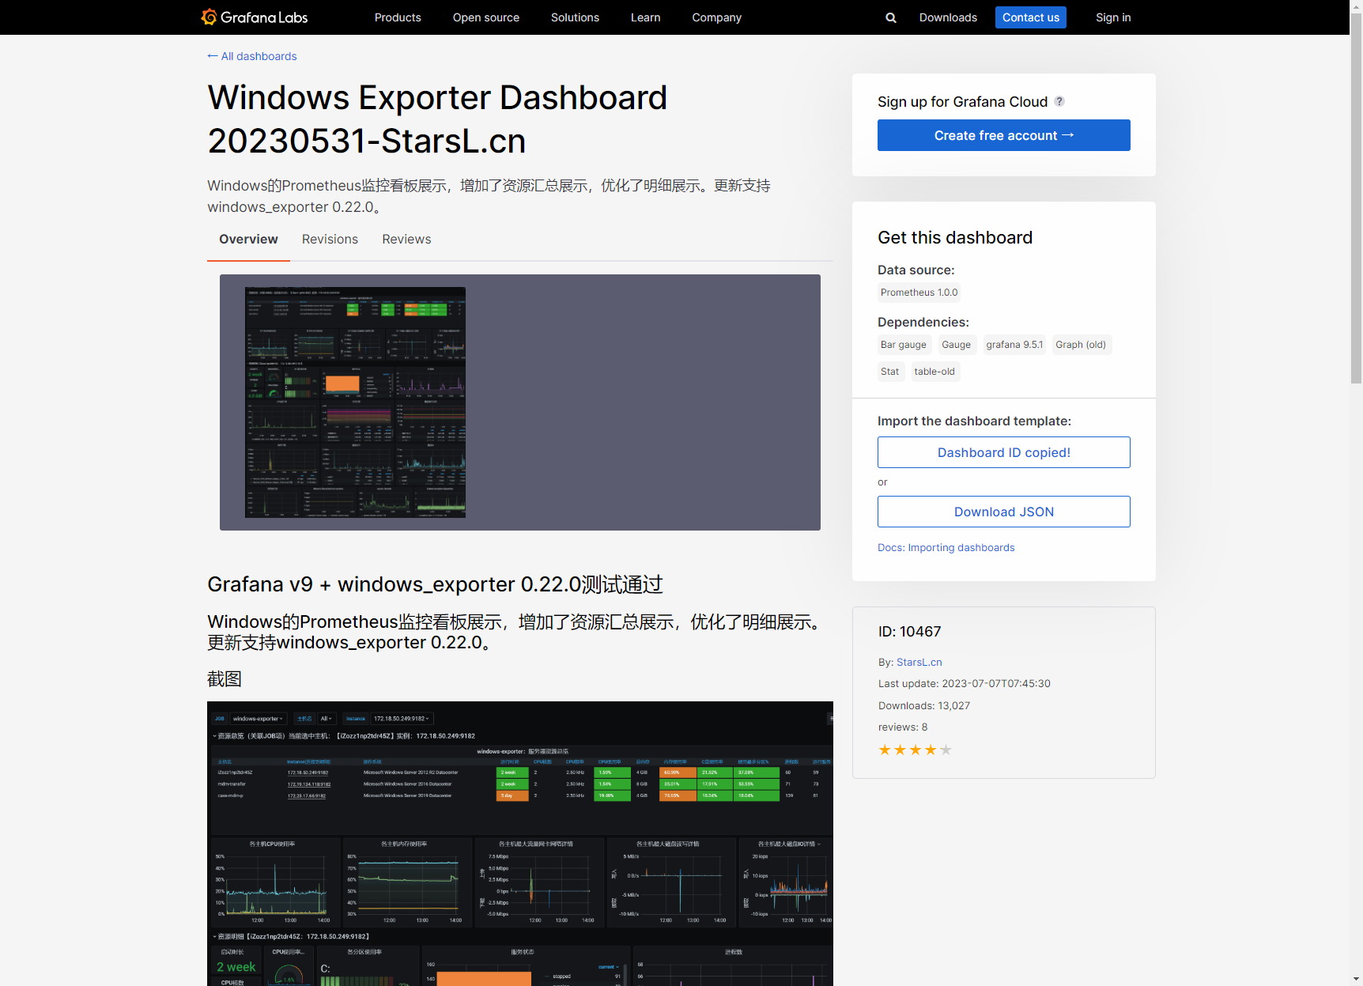The height and width of the screenshot is (986, 1363).
Task: Open StarsL.cn author link
Action: [x=919, y=662]
